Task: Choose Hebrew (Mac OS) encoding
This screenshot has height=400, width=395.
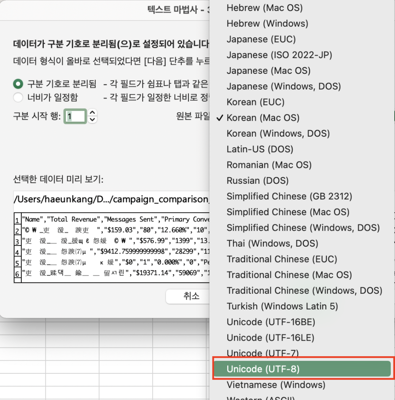Action: point(302,8)
